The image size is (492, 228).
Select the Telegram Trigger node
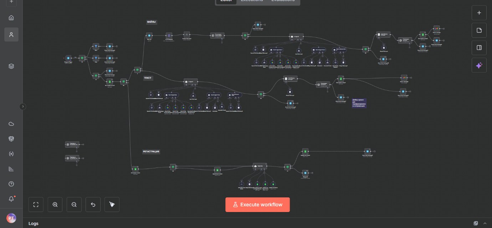coord(68,58)
